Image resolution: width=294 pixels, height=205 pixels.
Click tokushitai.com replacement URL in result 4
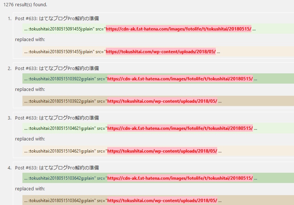pos(162,201)
